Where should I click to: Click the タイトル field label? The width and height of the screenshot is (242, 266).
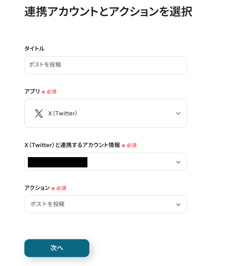(x=34, y=49)
